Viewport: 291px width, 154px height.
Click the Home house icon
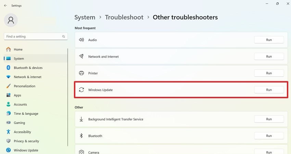8,49
